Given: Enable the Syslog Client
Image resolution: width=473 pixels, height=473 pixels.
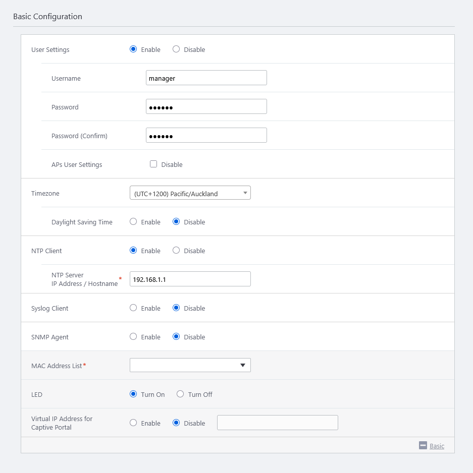Looking at the screenshot, I should coord(133,308).
